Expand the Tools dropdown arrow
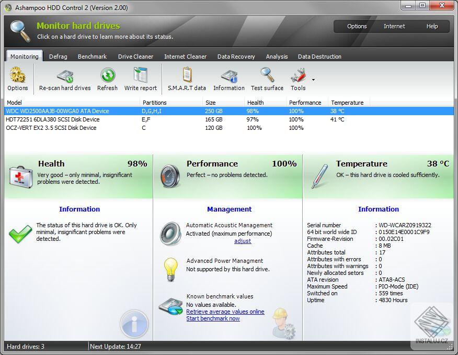Screen dimensions: 458x355 tap(313, 80)
